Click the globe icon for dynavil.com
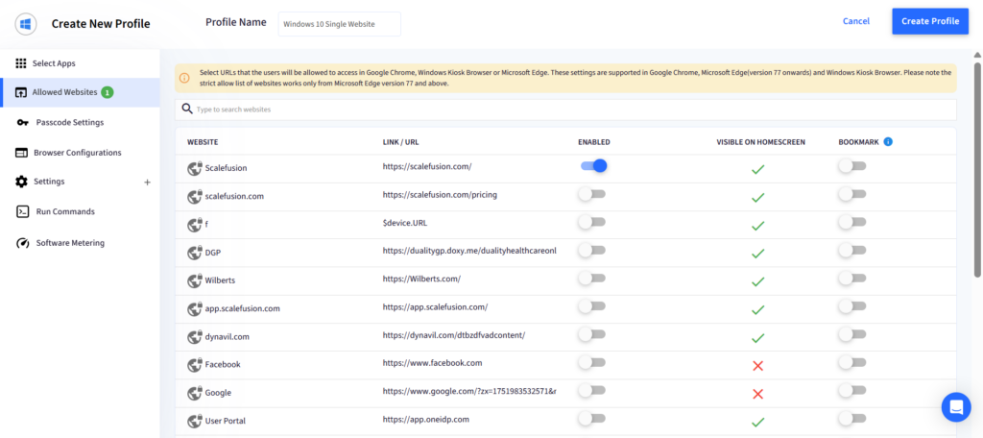Screen dimensions: 983x438 (x=194, y=336)
